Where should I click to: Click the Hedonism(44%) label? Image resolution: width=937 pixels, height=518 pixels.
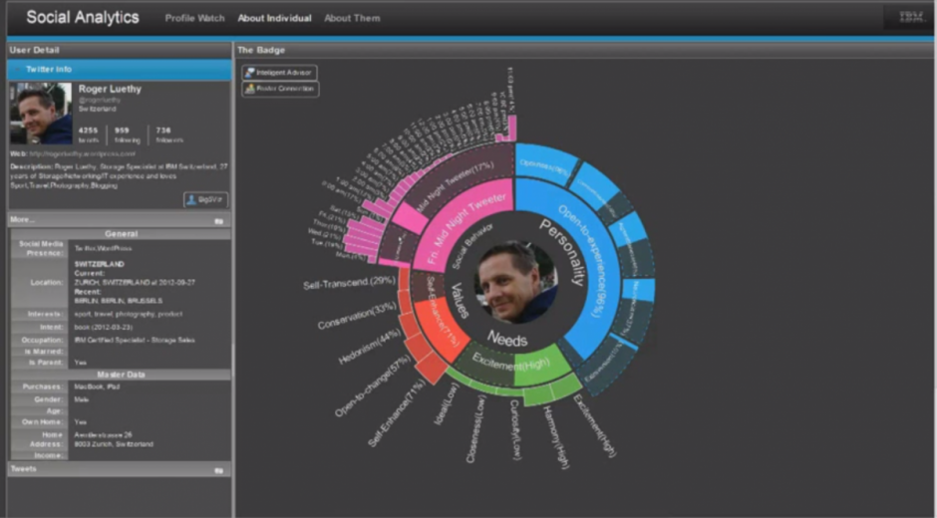point(369,347)
